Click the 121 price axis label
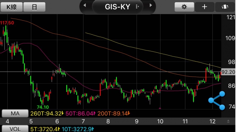The height and width of the screenshot is (132, 236). (x=231, y=17)
